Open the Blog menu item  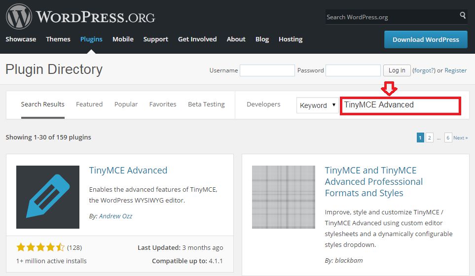coord(262,39)
